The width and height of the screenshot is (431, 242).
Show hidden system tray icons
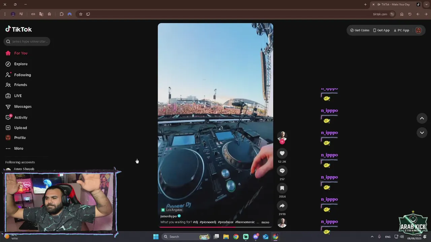coord(372,237)
